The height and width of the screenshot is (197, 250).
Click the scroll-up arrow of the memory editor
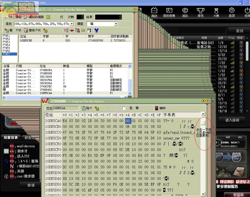pos(203,114)
